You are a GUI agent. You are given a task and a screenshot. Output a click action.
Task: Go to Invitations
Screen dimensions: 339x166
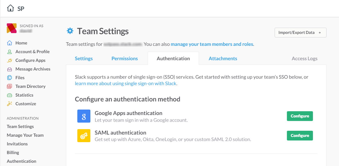17,144
